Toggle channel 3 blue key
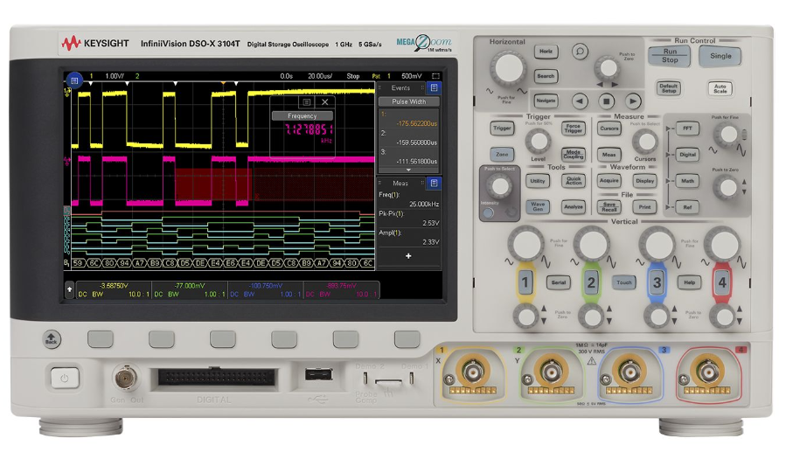Screen dimensions: 800x473 point(657,282)
